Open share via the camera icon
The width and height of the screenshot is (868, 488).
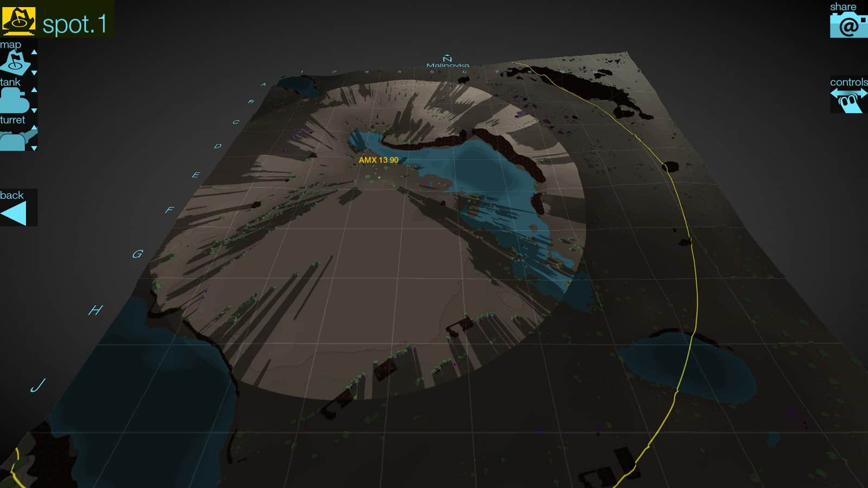[848, 25]
